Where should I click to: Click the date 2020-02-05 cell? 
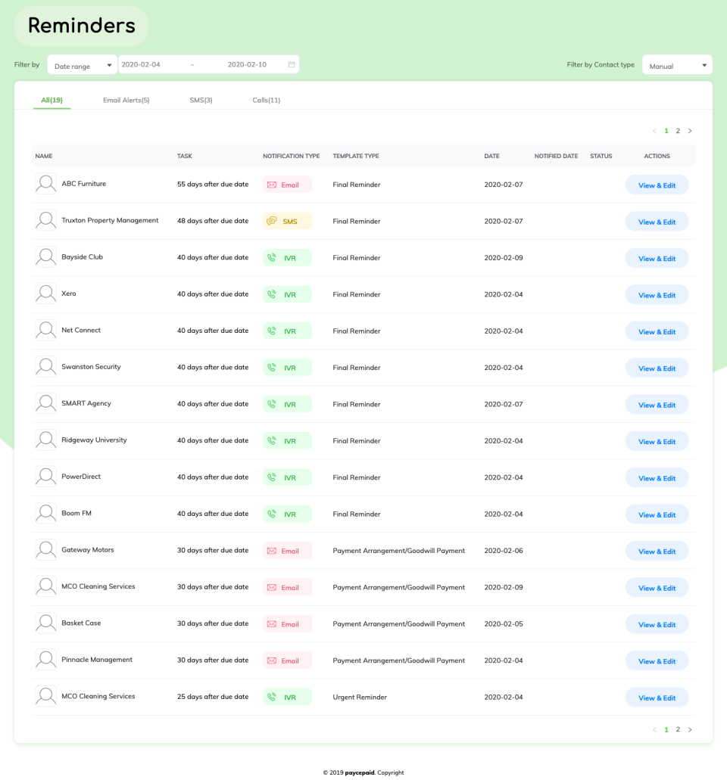coord(504,624)
